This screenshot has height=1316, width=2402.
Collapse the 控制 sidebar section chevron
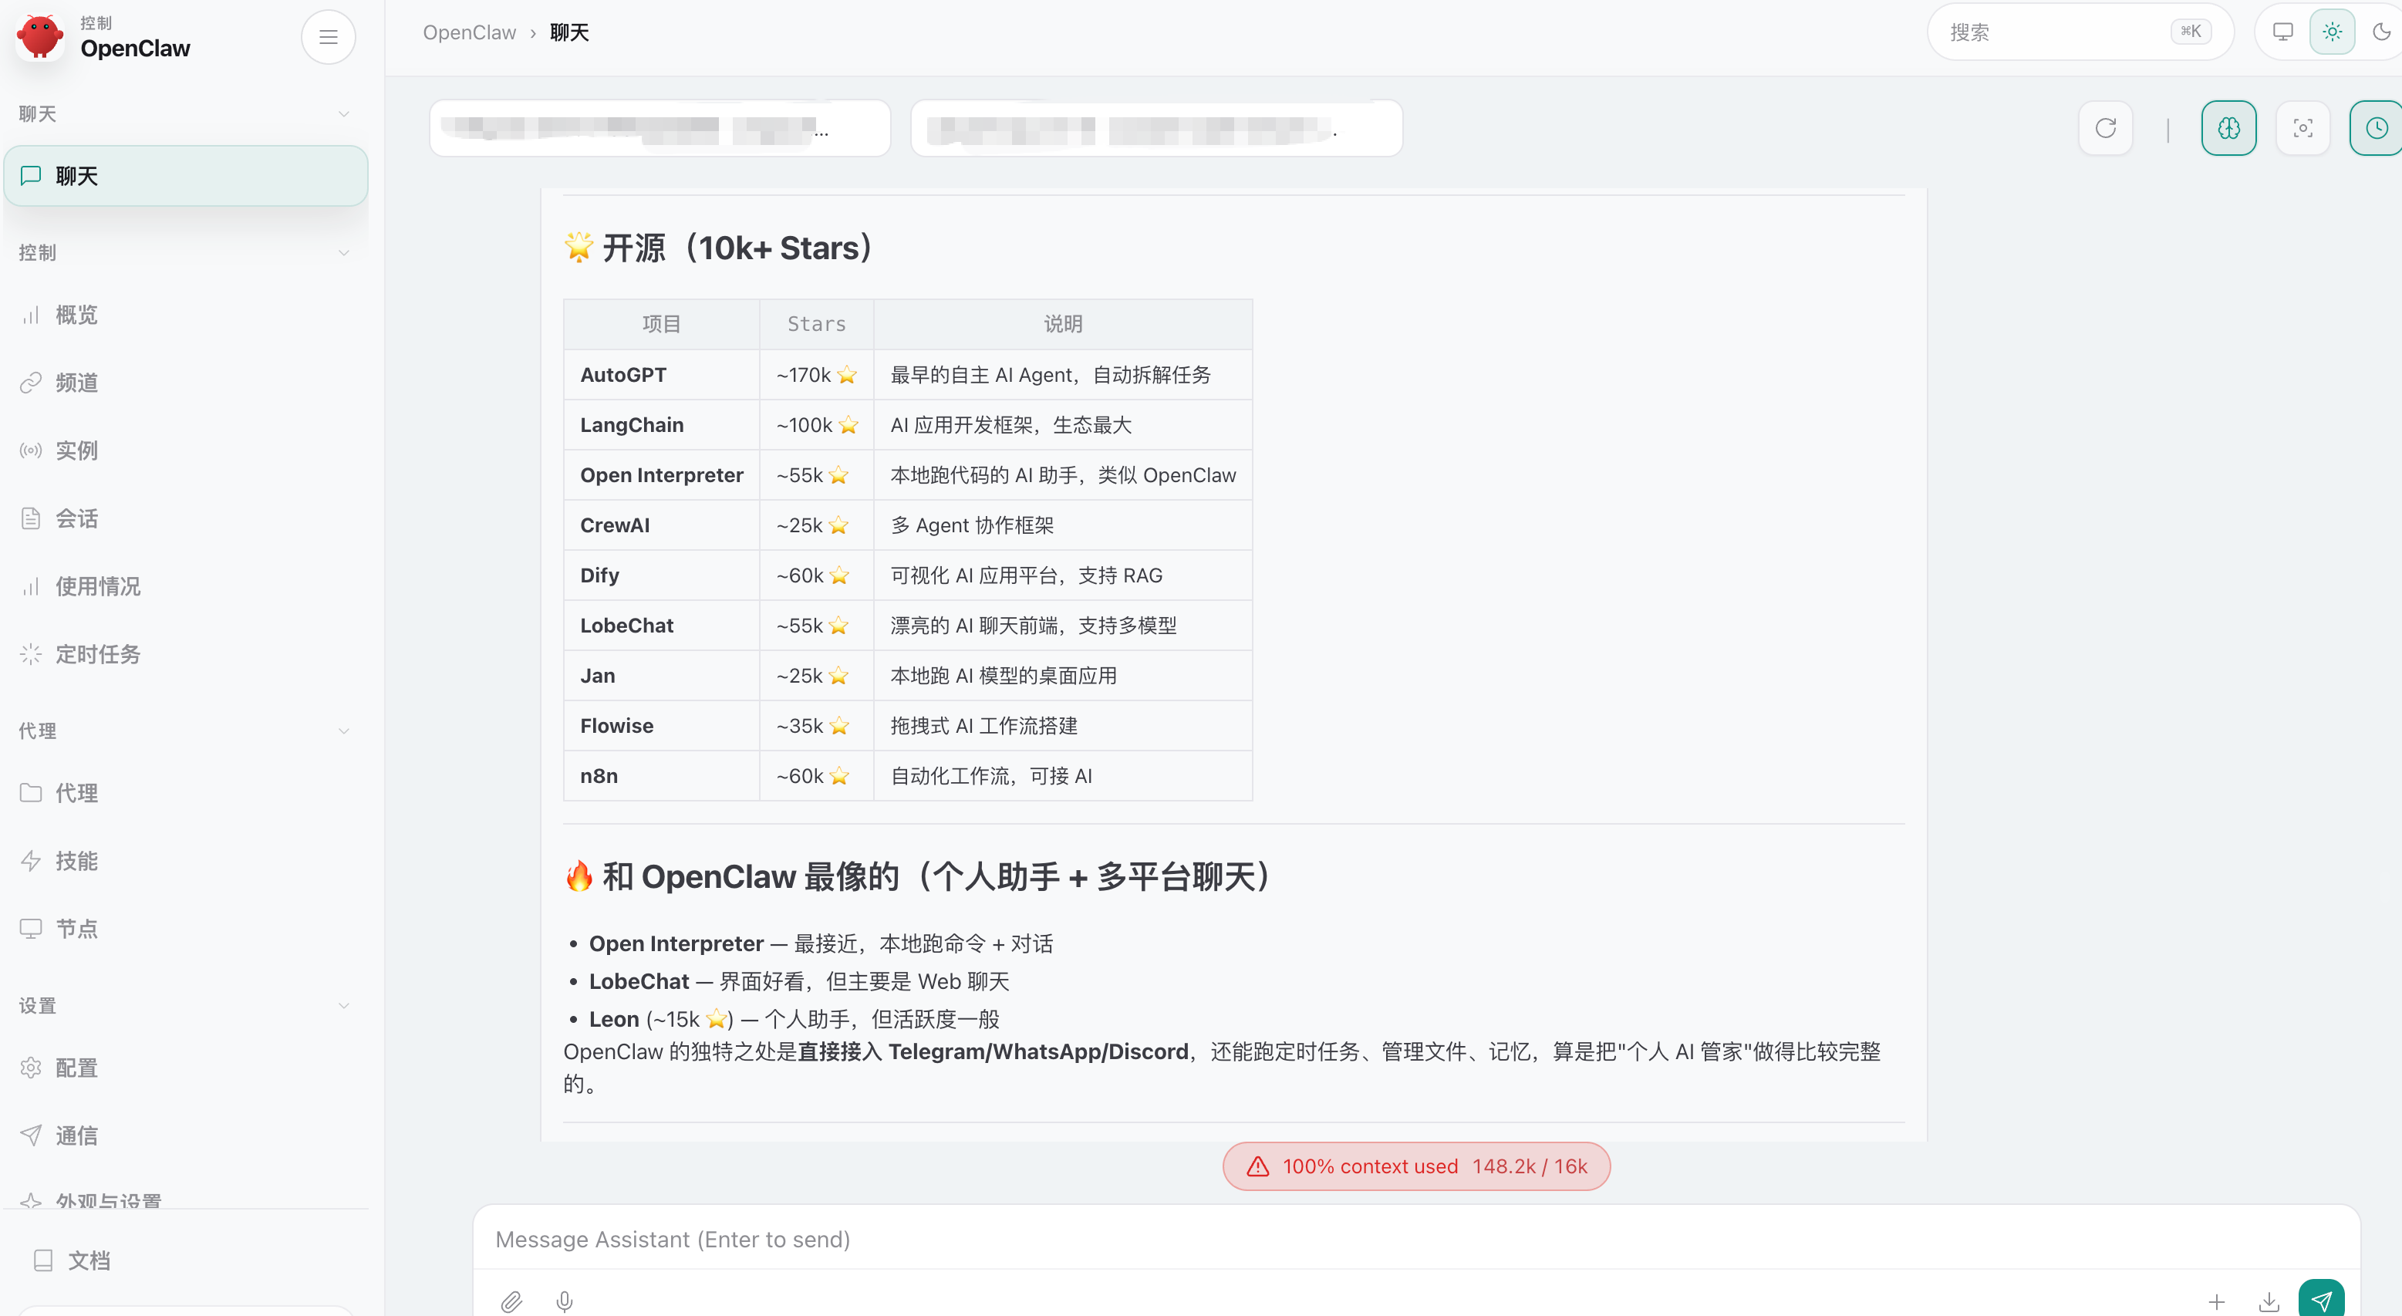343,253
